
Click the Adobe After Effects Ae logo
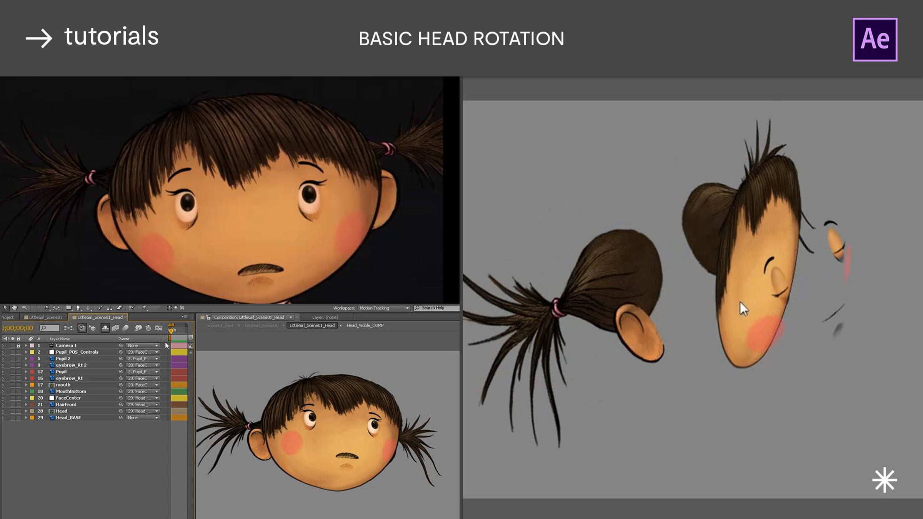(x=875, y=40)
